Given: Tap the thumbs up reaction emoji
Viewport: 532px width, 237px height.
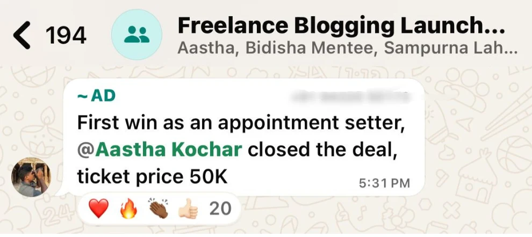Looking at the screenshot, I should tap(188, 209).
